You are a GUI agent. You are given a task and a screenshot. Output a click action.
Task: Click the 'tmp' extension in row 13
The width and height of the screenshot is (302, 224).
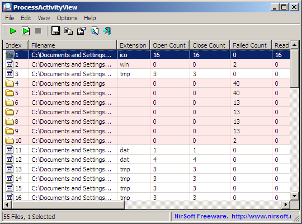tap(125, 169)
